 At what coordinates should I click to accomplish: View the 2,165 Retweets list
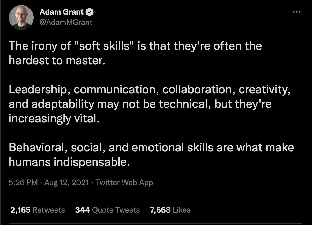[x=38, y=210]
